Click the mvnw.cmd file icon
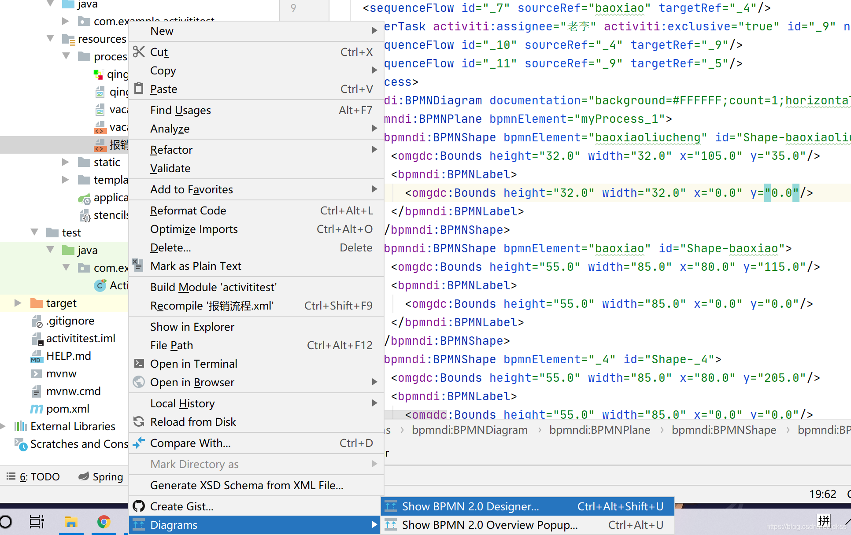 click(36, 391)
